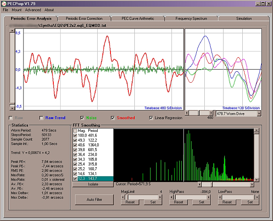
Task: Toggle the Linear Regression checkbox
Action: coord(151,118)
